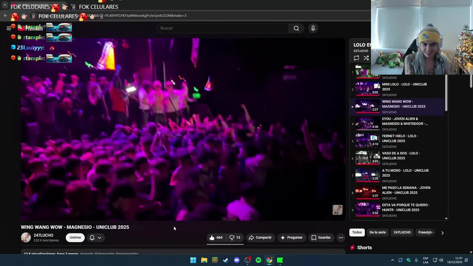473x266 pixels.
Task: Click the info card icon on the video
Action: pos(337,210)
